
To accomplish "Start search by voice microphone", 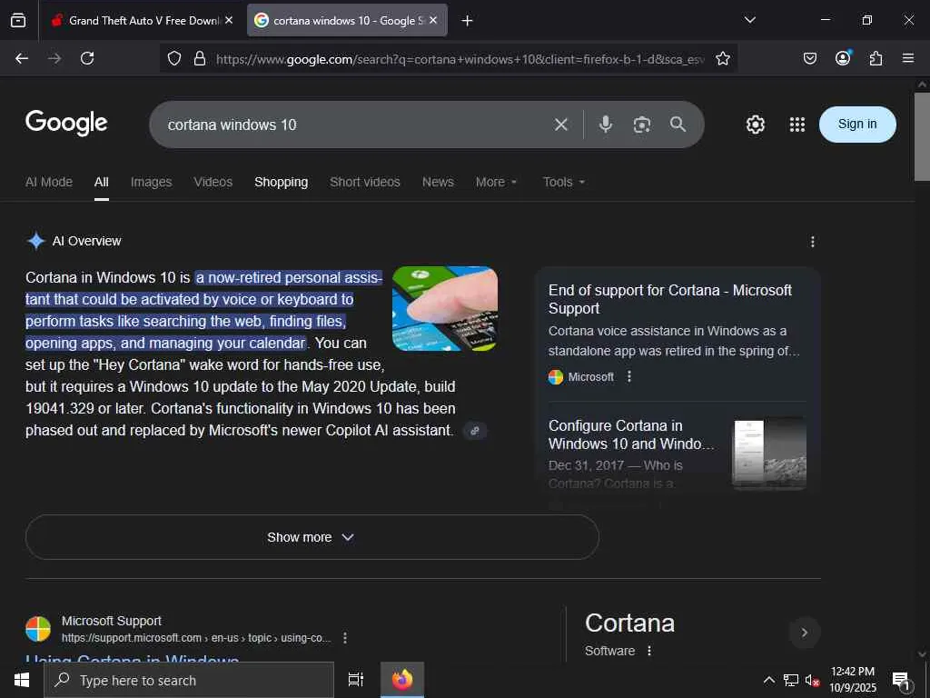I will pos(606,124).
